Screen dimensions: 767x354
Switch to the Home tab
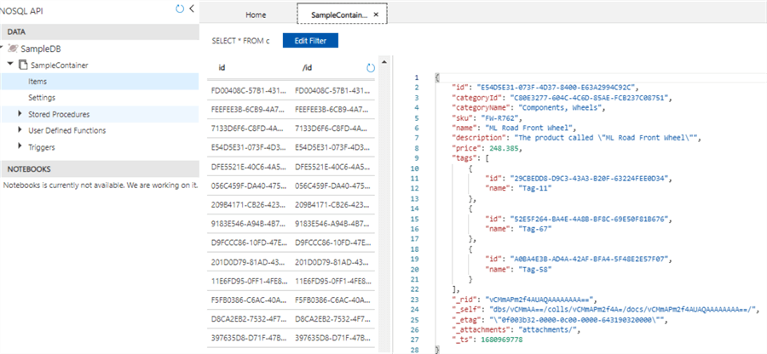(x=255, y=14)
